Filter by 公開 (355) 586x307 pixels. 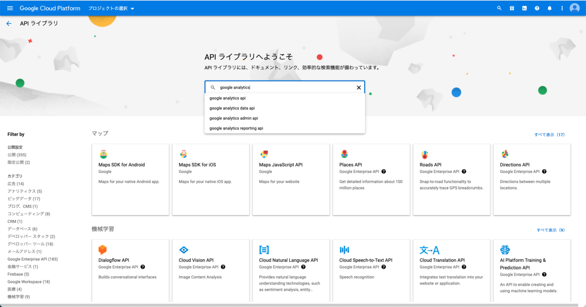click(x=17, y=155)
